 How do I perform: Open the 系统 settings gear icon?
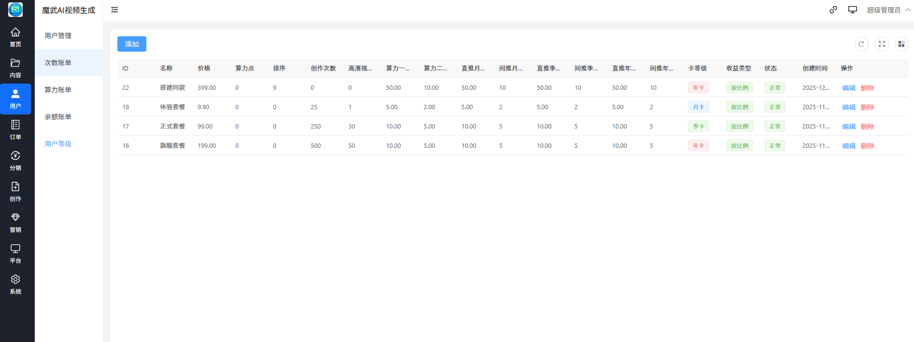15,285
